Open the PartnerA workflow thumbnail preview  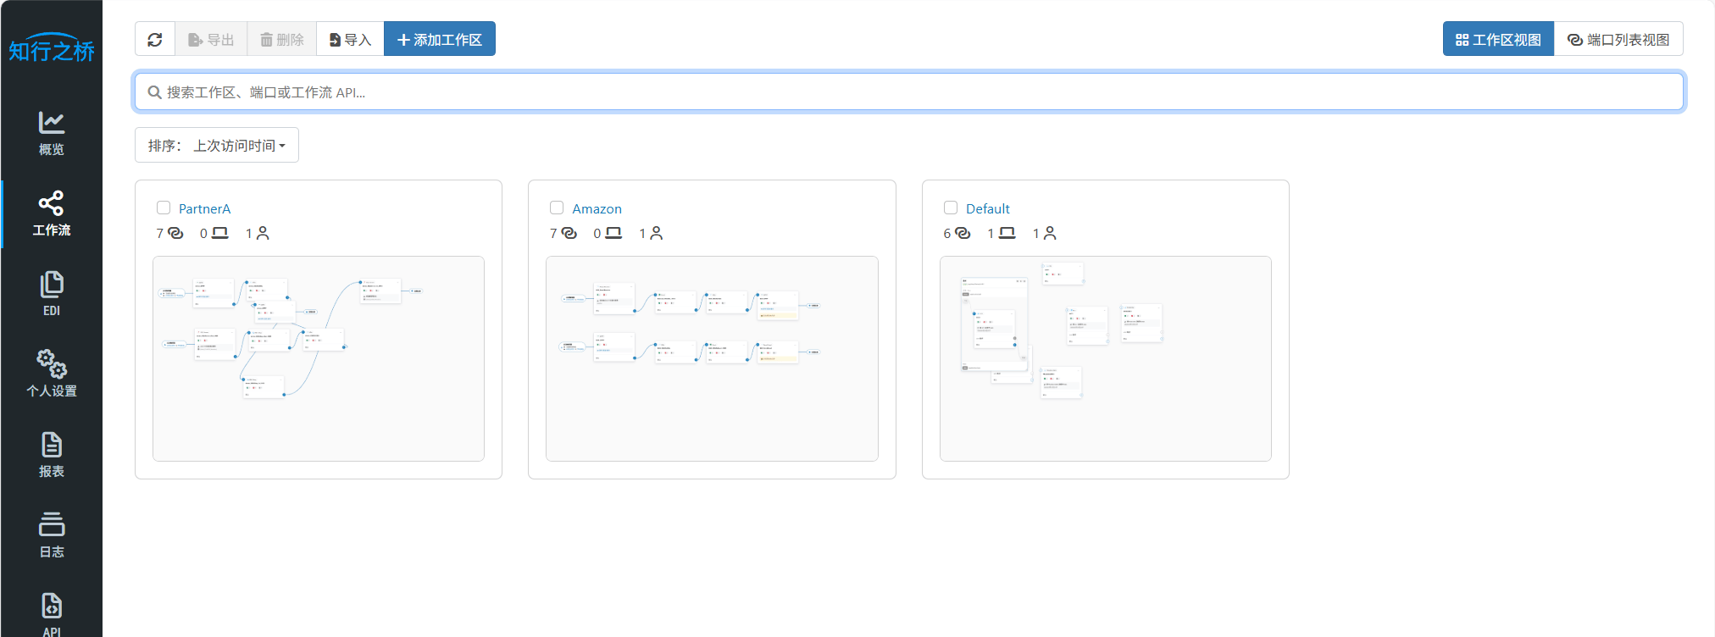(x=319, y=358)
